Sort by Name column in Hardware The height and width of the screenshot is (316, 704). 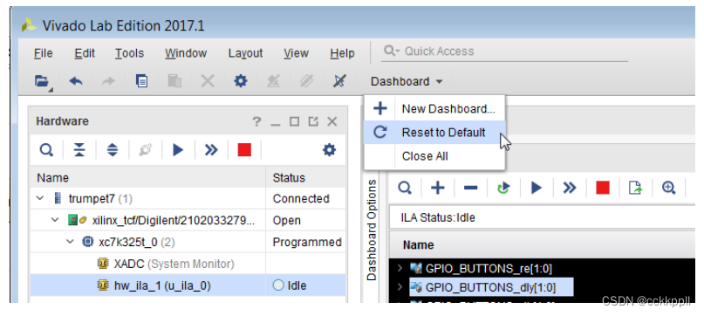[148, 177]
